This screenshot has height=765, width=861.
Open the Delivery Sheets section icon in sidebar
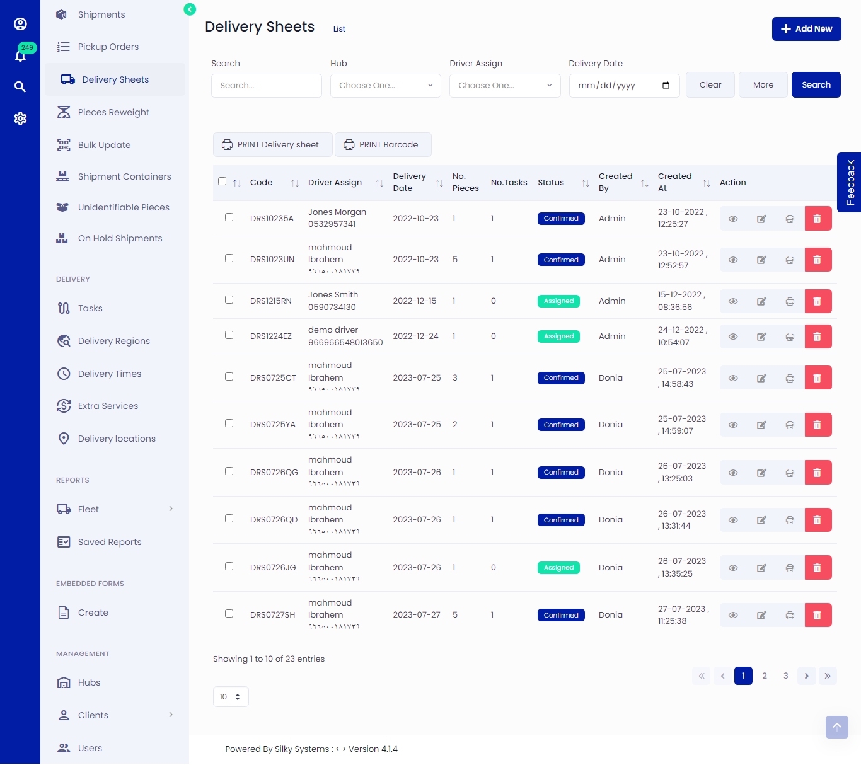tap(67, 79)
